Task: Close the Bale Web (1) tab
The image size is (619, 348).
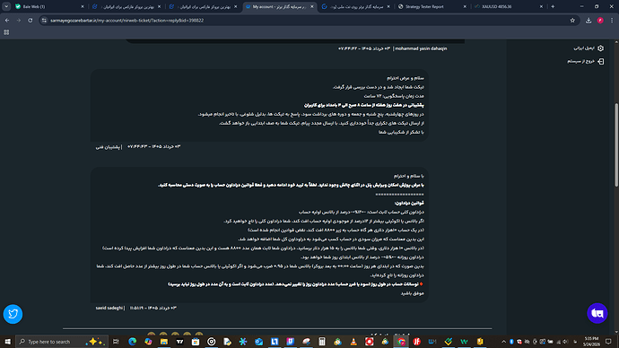Action: pyautogui.click(x=83, y=6)
